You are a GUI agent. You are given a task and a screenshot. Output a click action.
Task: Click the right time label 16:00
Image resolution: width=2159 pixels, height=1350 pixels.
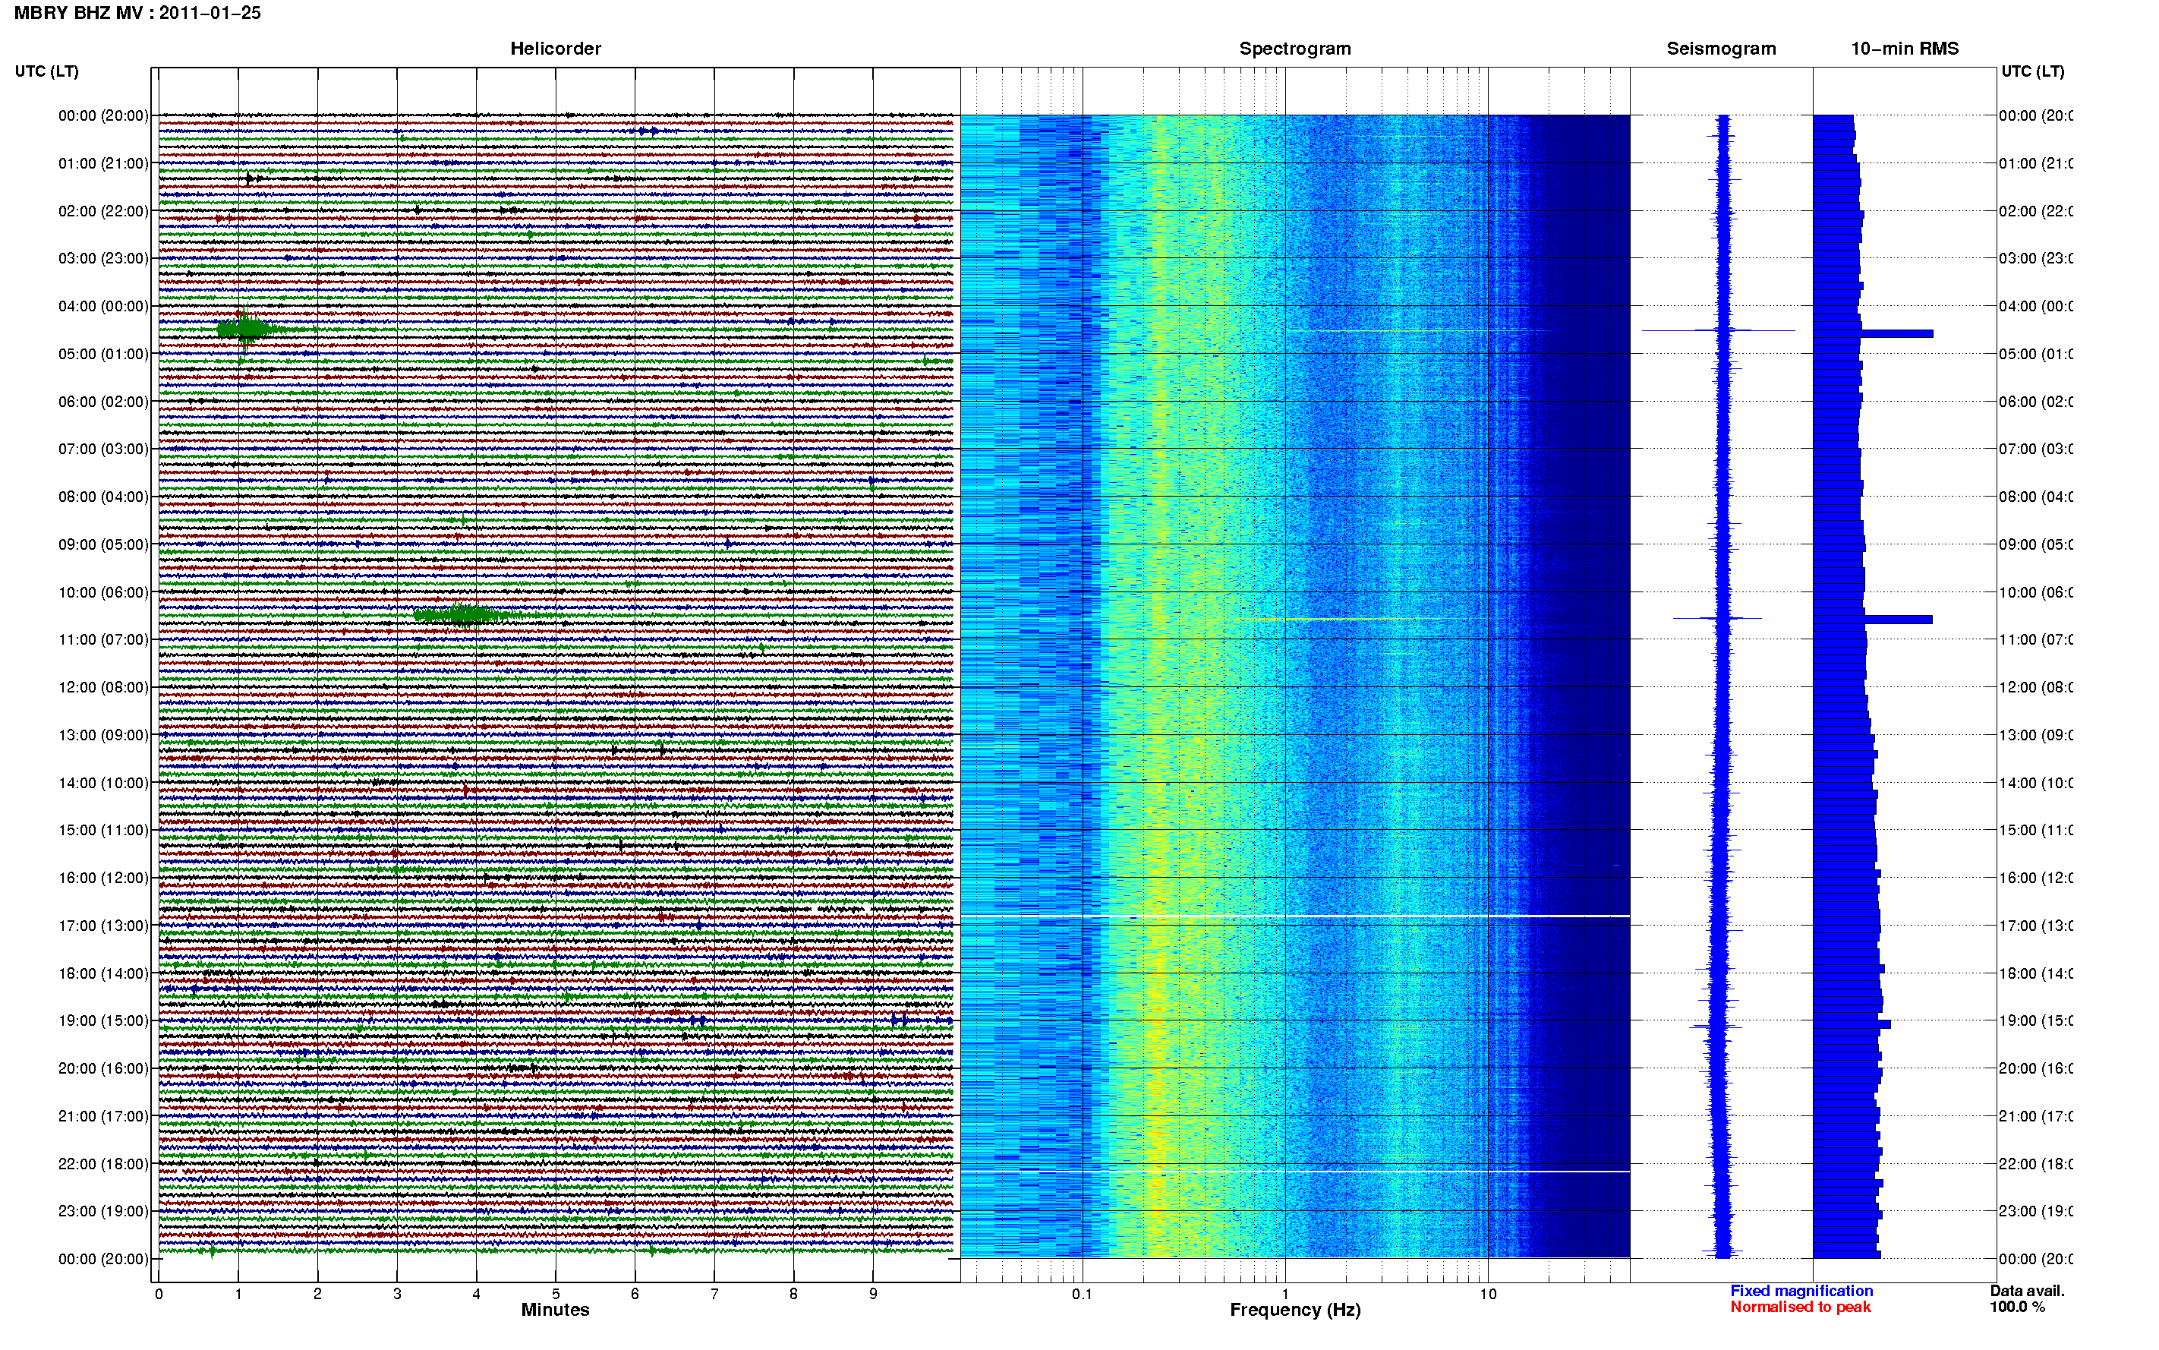2035,878
